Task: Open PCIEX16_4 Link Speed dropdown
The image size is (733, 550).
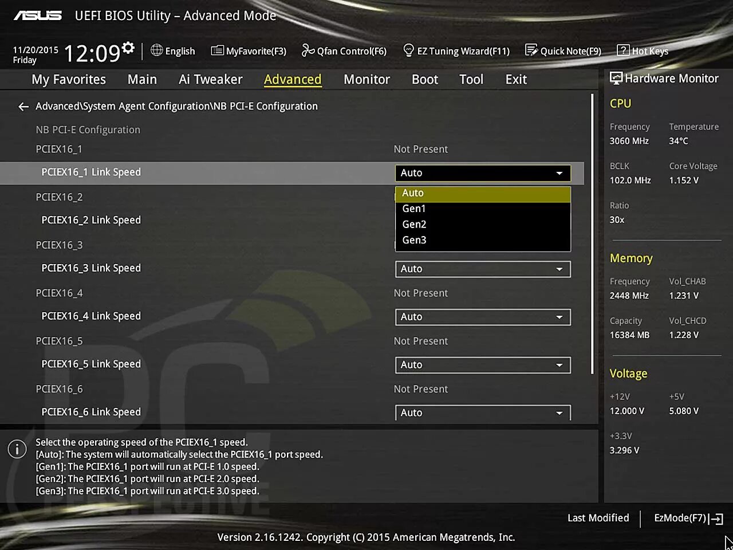Action: pyautogui.click(x=483, y=317)
